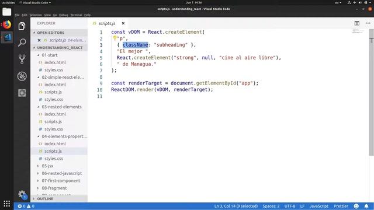This screenshot has width=374, height=210.
Task: Click the code minimap preview
Action: pyautogui.click(x=358, y=31)
